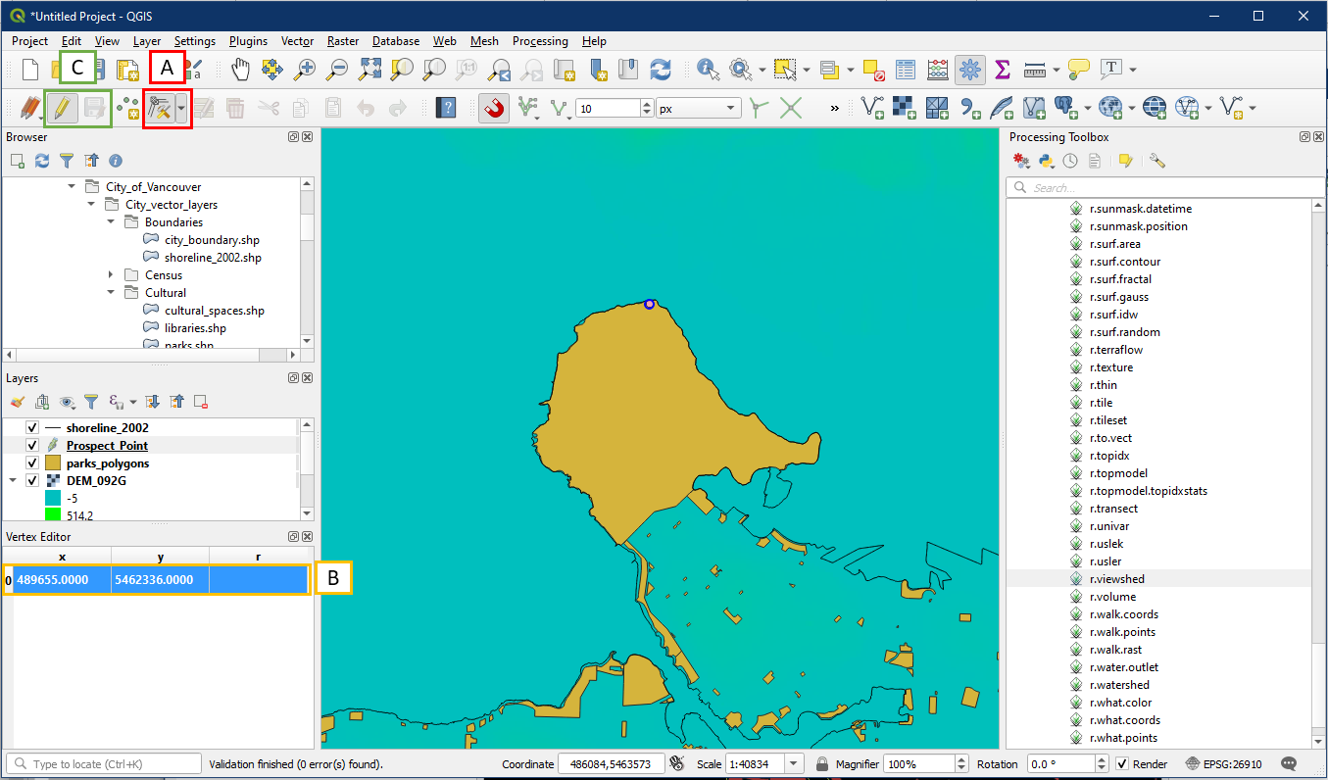Click the Zoom In magnifier tool
The image size is (1328, 780).
point(306,70)
